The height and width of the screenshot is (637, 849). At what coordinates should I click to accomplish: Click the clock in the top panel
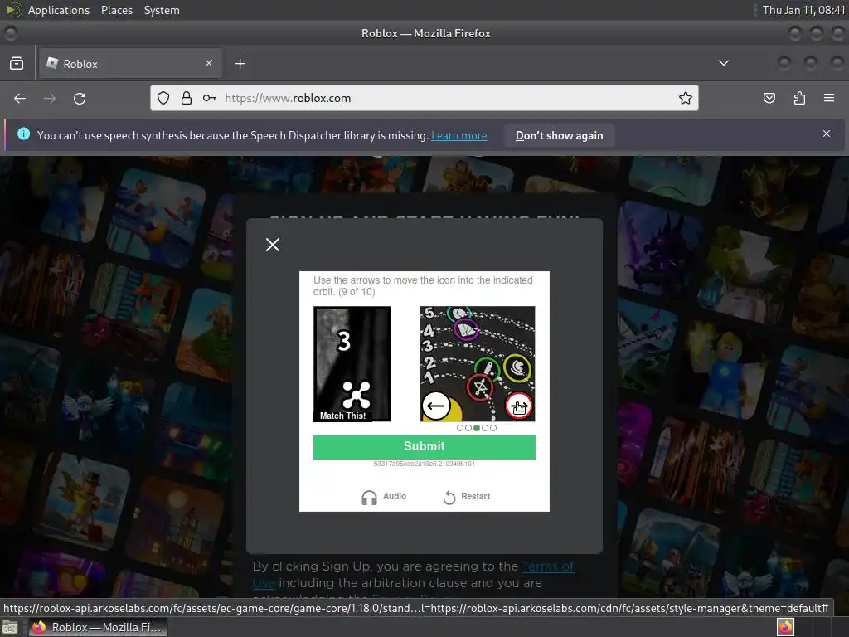[803, 10]
